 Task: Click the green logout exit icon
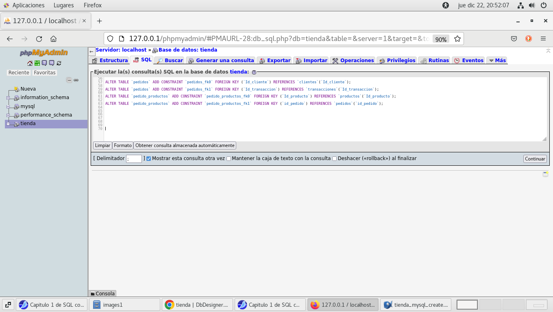click(37, 63)
